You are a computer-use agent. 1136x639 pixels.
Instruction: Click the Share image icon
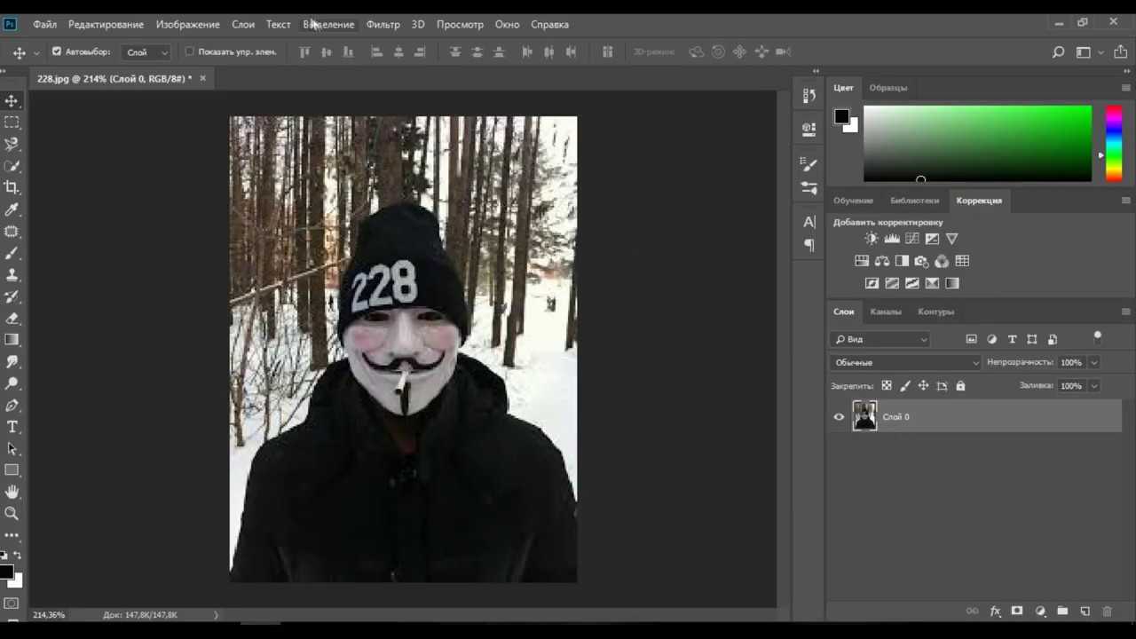click(x=1121, y=52)
